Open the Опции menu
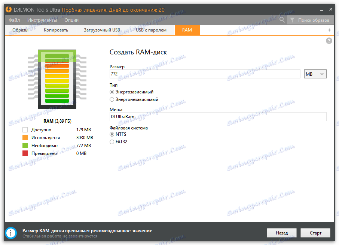The height and width of the screenshot is (245, 339). [71, 20]
